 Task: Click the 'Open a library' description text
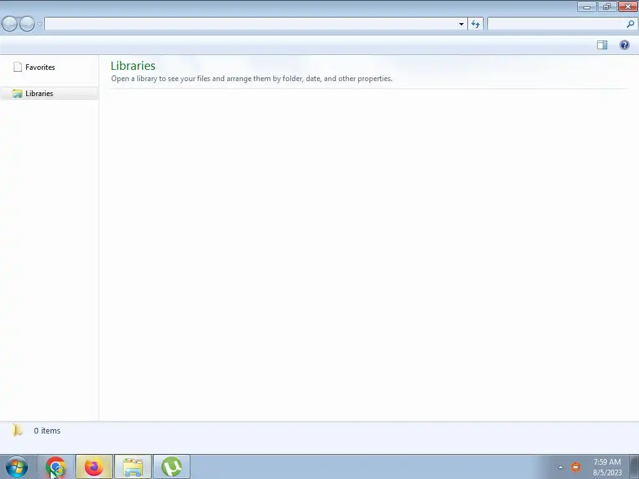pyautogui.click(x=251, y=79)
